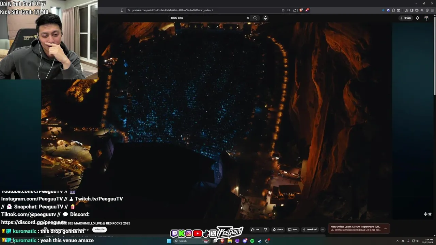Share this page from address bar
The image size is (436, 245).
click(295, 10)
